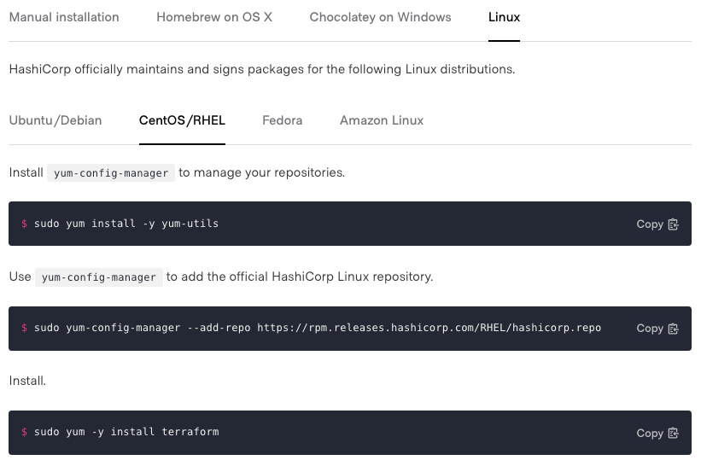This screenshot has width=701, height=466.
Task: Open the Fedora distribution tab
Action: [282, 120]
